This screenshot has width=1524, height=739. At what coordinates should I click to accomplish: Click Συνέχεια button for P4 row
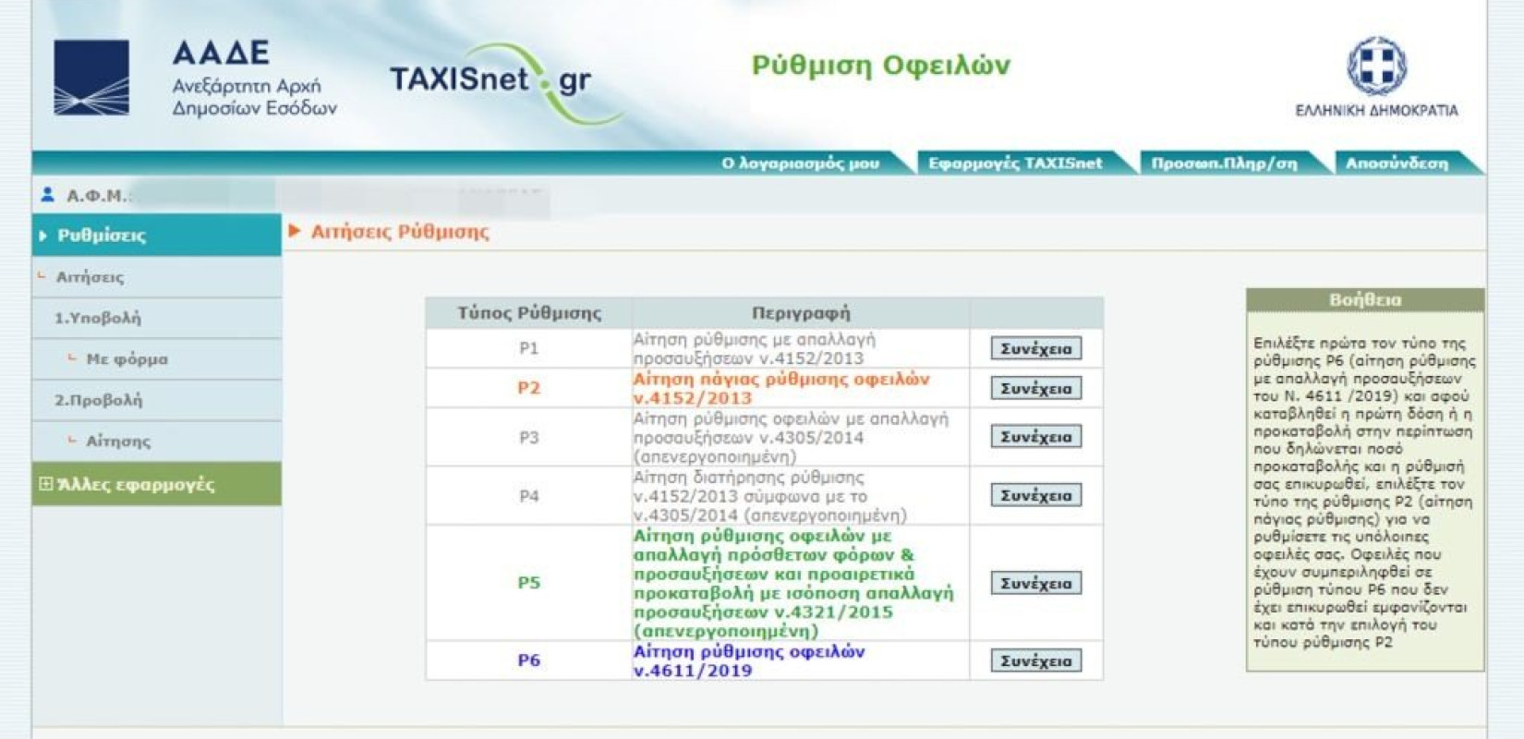(1036, 495)
